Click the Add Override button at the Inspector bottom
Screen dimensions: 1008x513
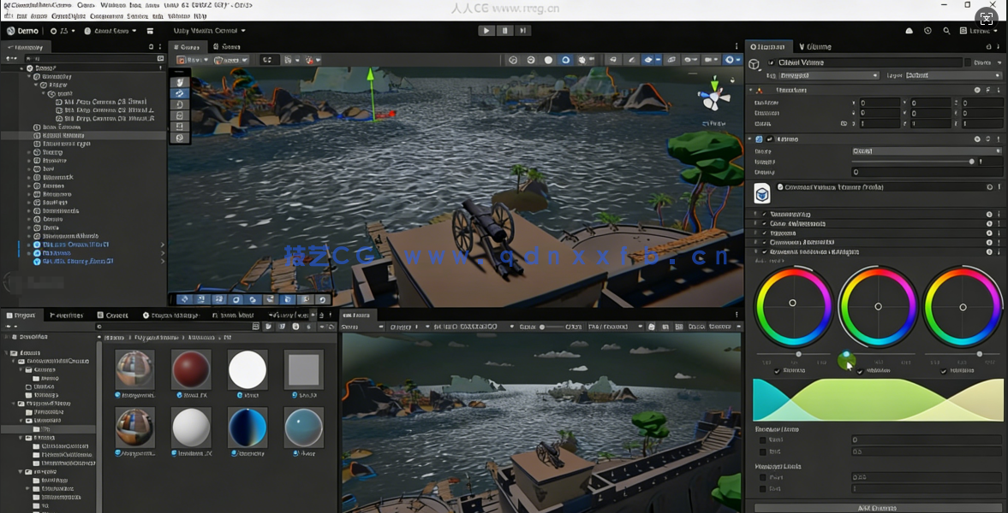coord(877,508)
